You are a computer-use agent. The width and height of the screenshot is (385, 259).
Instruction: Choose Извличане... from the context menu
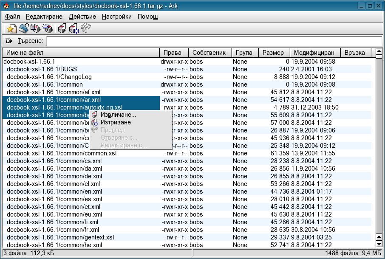(x=118, y=115)
